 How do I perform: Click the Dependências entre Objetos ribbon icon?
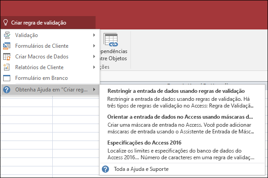pyautogui.click(x=111, y=40)
